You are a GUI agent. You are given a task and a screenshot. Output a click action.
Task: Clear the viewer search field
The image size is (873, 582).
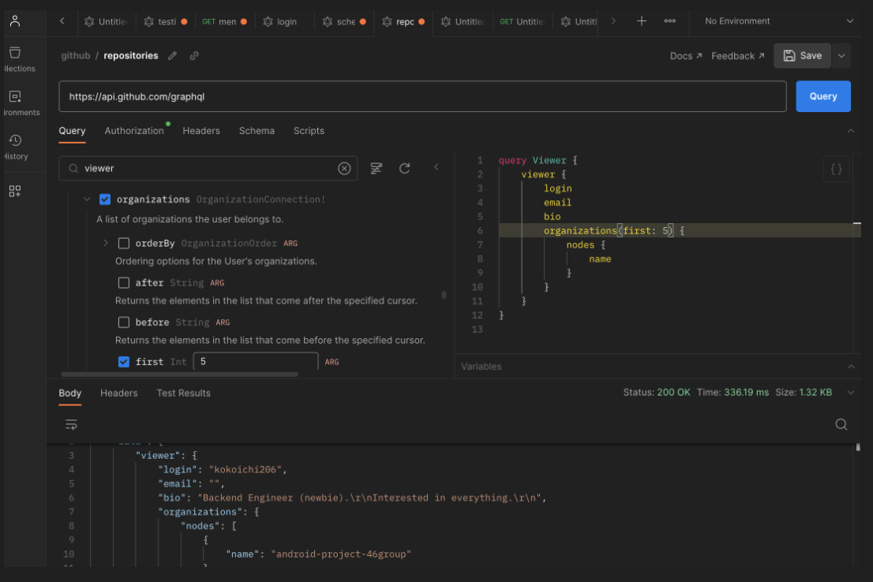click(344, 168)
